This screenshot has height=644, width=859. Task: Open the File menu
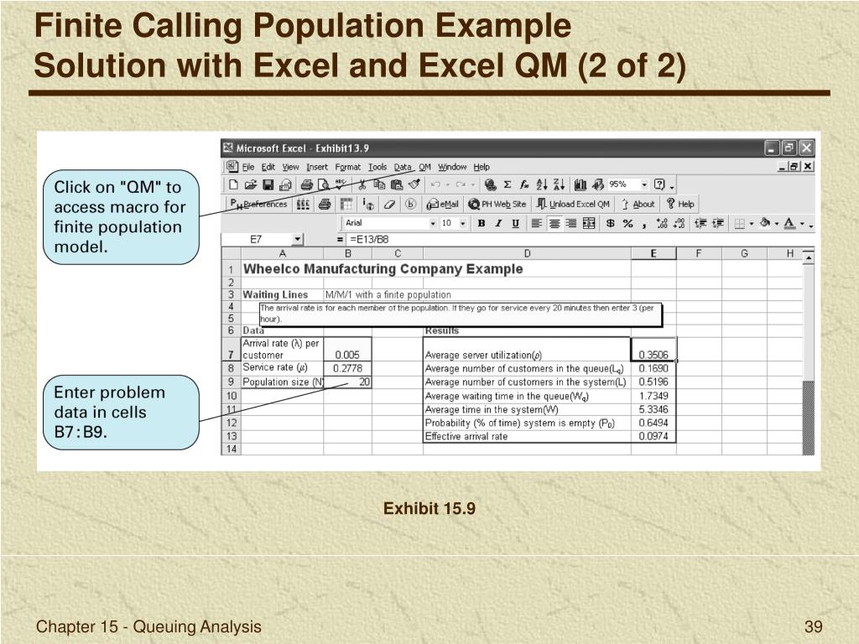pyautogui.click(x=248, y=167)
